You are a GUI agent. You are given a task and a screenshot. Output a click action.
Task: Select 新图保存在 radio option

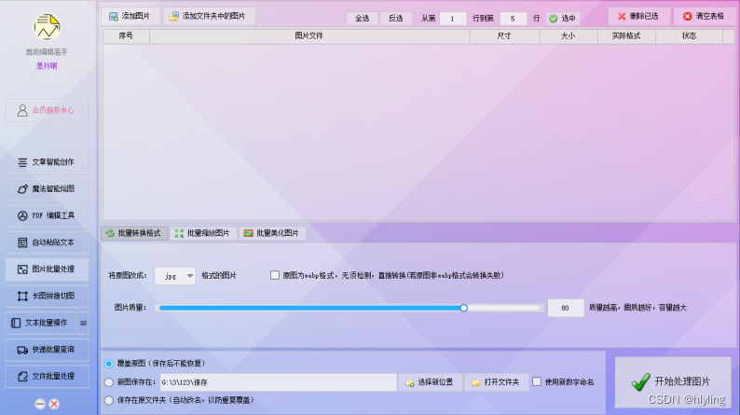pyautogui.click(x=109, y=382)
